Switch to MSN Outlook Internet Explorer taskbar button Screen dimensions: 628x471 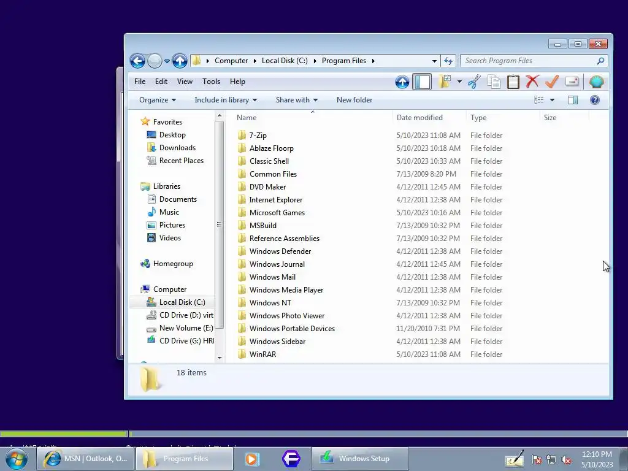[85, 459]
